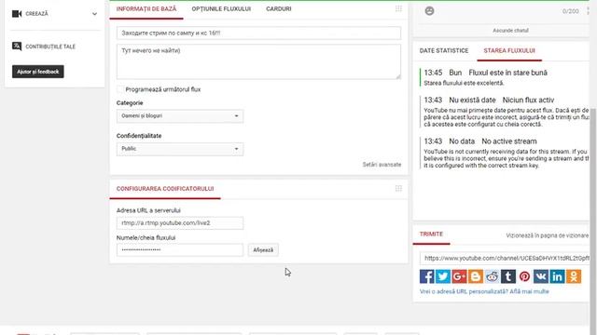Click the stream key field

(180, 250)
